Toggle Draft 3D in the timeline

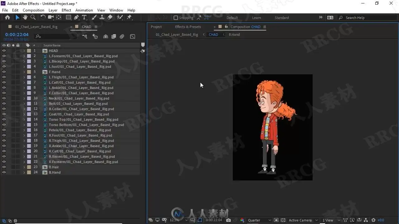(95, 36)
